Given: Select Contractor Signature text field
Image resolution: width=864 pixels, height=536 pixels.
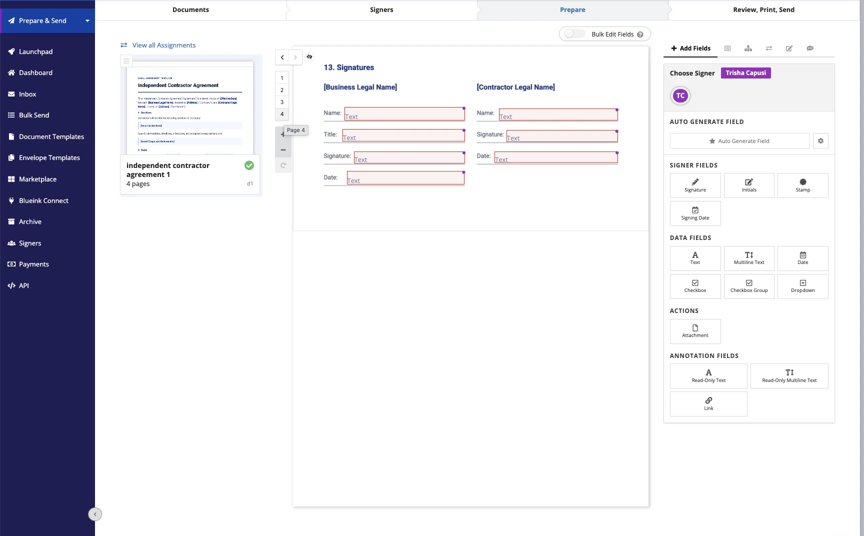Looking at the screenshot, I should coord(562,136).
